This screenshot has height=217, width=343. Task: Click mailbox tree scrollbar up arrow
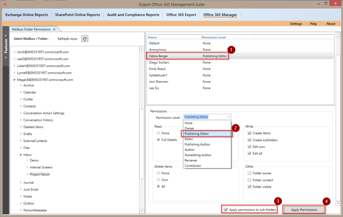pyautogui.click(x=142, y=49)
